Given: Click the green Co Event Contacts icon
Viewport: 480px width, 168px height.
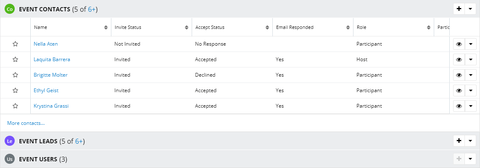Looking at the screenshot, I should (x=10, y=9).
